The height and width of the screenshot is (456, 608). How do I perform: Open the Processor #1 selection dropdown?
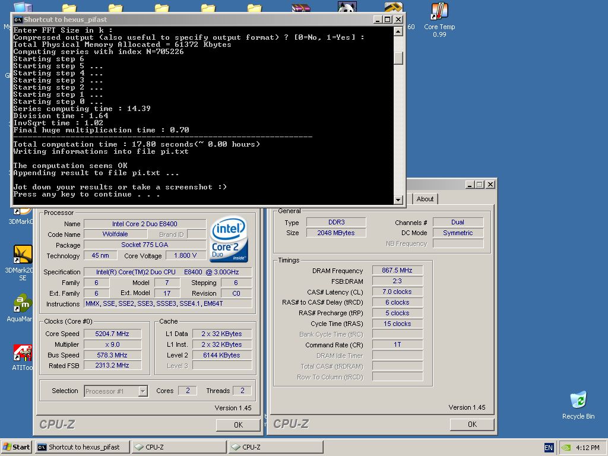tap(142, 391)
